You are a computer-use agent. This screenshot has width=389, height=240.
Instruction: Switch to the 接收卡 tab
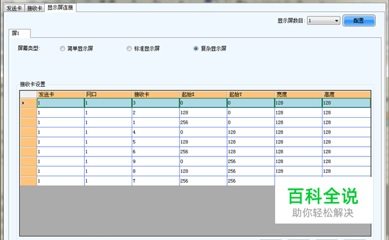(34, 8)
